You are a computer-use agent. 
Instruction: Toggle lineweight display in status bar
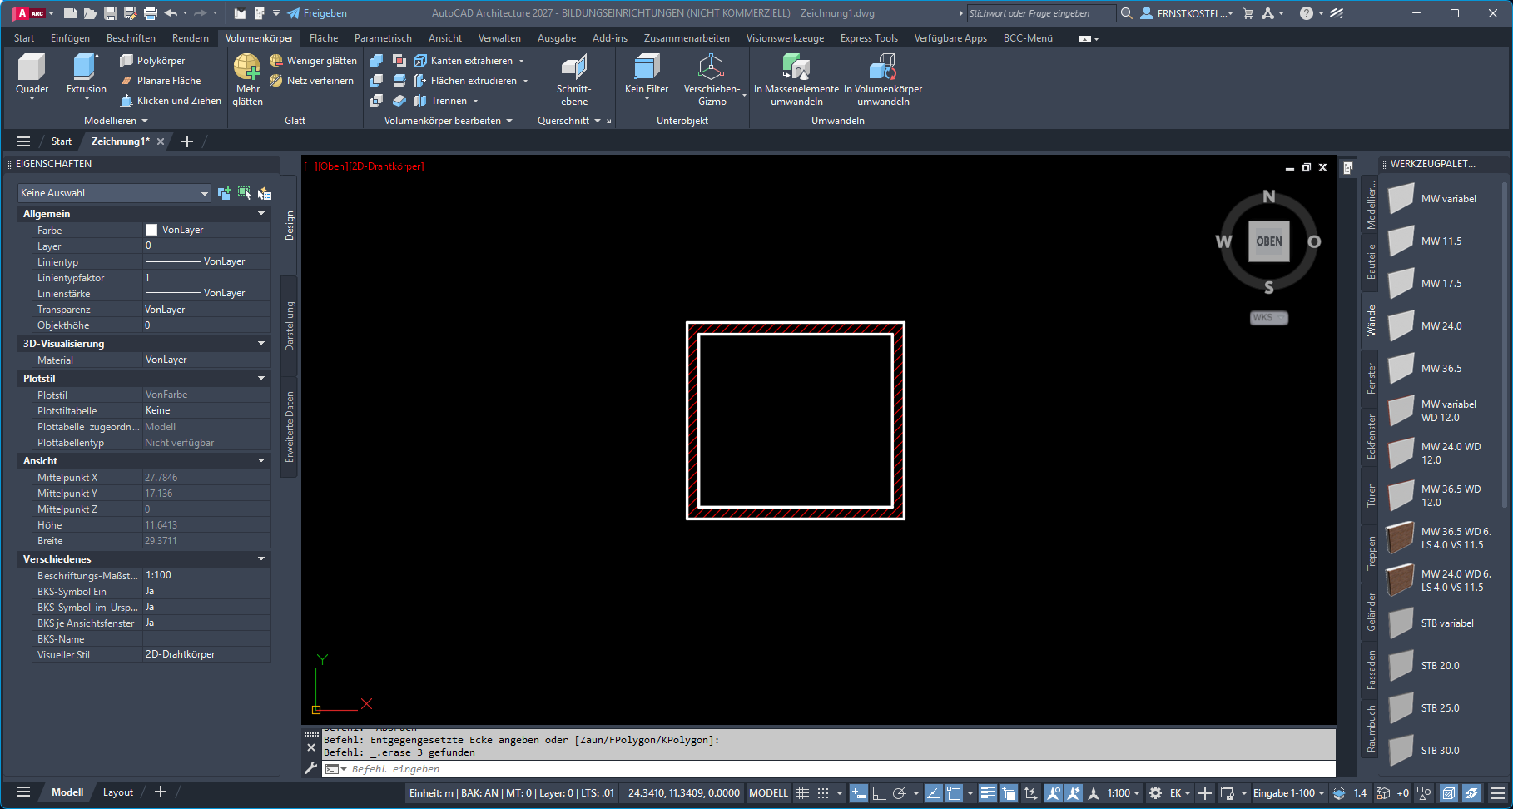[987, 793]
